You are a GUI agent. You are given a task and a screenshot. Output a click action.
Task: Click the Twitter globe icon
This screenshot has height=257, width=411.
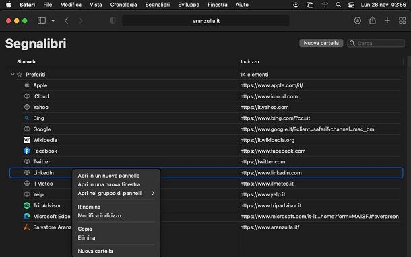[x=27, y=161]
